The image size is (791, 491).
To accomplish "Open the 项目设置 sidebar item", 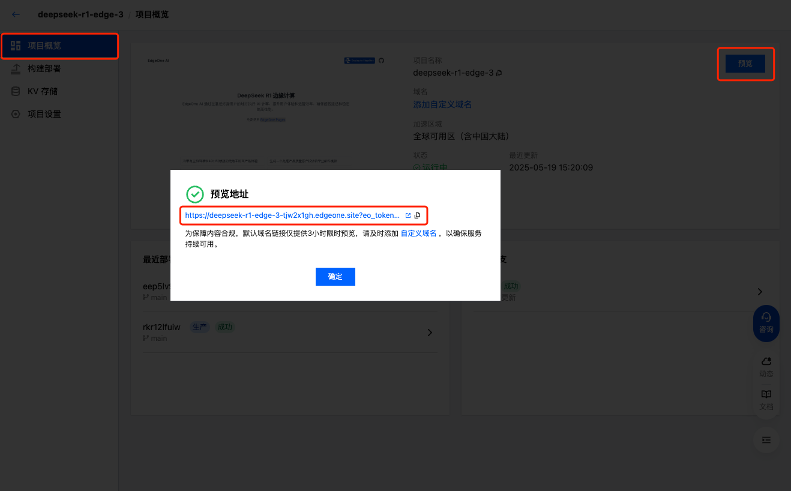I will 59,114.
